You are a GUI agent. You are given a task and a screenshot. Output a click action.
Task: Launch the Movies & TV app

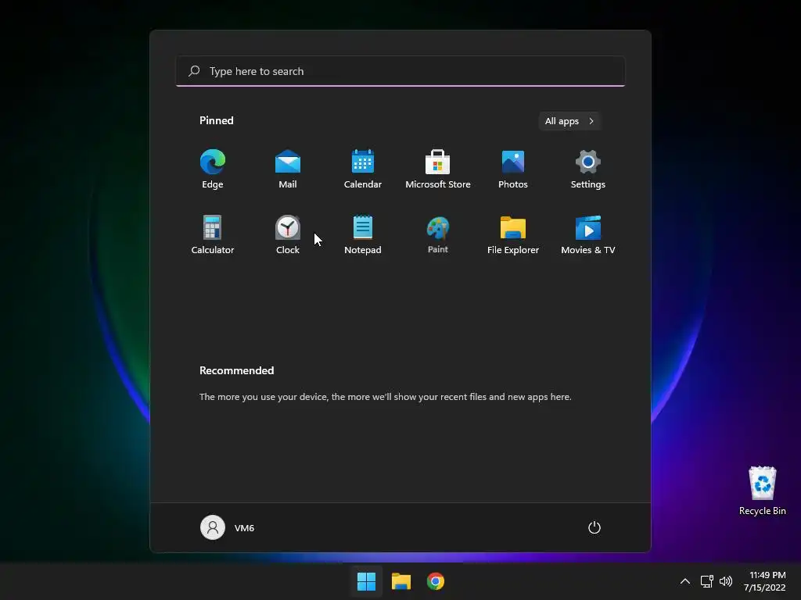pyautogui.click(x=588, y=234)
